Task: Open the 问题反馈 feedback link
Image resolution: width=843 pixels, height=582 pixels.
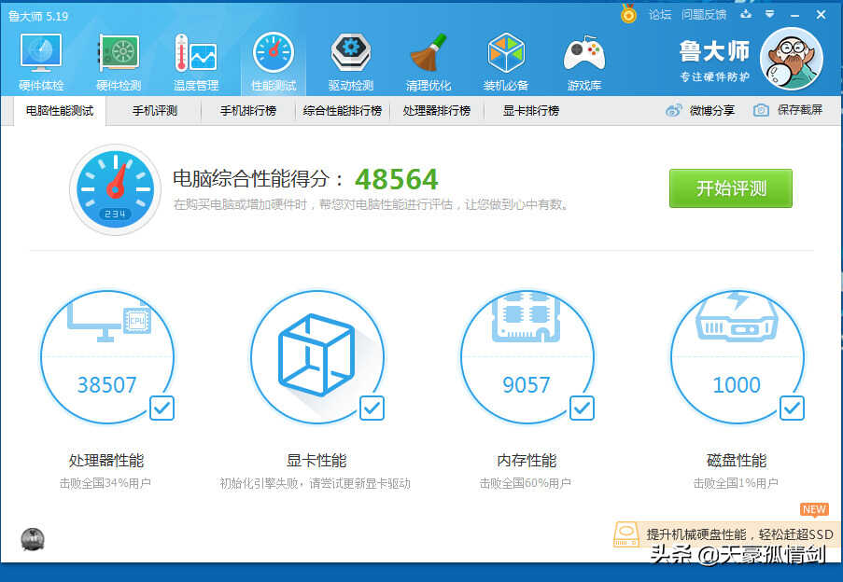Action: pos(704,15)
